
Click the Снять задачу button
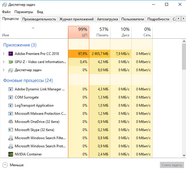click(172, 165)
